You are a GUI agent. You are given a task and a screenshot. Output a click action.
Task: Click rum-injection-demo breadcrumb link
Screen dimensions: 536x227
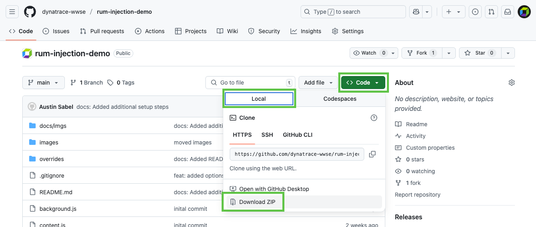click(124, 12)
